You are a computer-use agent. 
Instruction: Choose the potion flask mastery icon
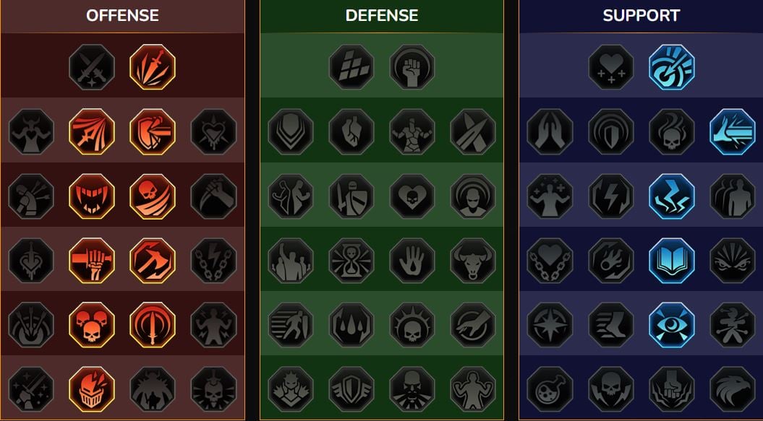550,389
